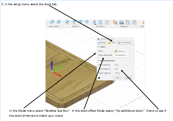
Task: Open the MULTI-AXIS dropdown menu
Action: click(x=54, y=26)
